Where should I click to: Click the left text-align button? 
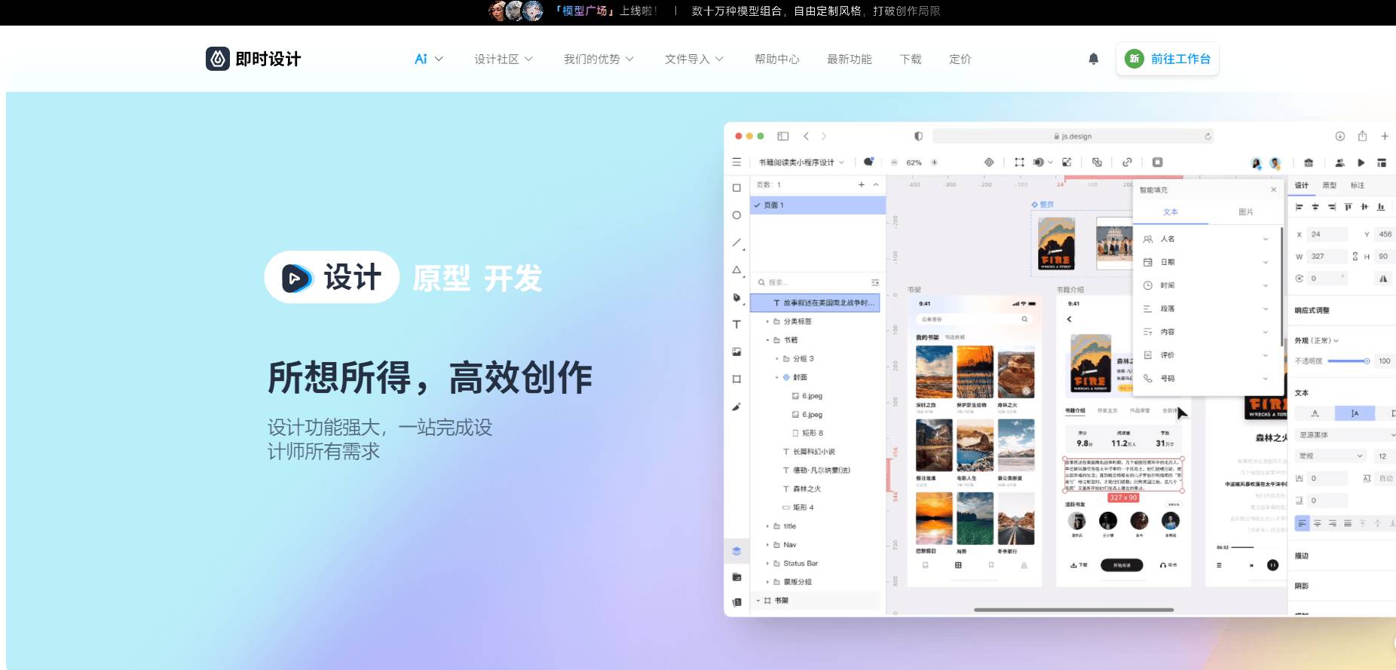tap(1302, 523)
